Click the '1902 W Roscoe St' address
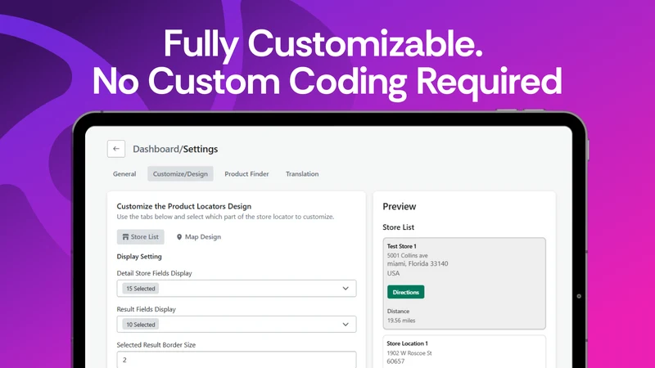Viewport: 655px width, 368px height. tap(409, 353)
